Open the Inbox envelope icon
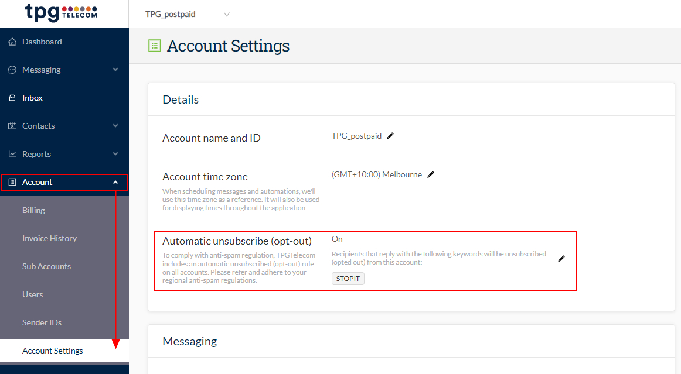 [x=12, y=97]
